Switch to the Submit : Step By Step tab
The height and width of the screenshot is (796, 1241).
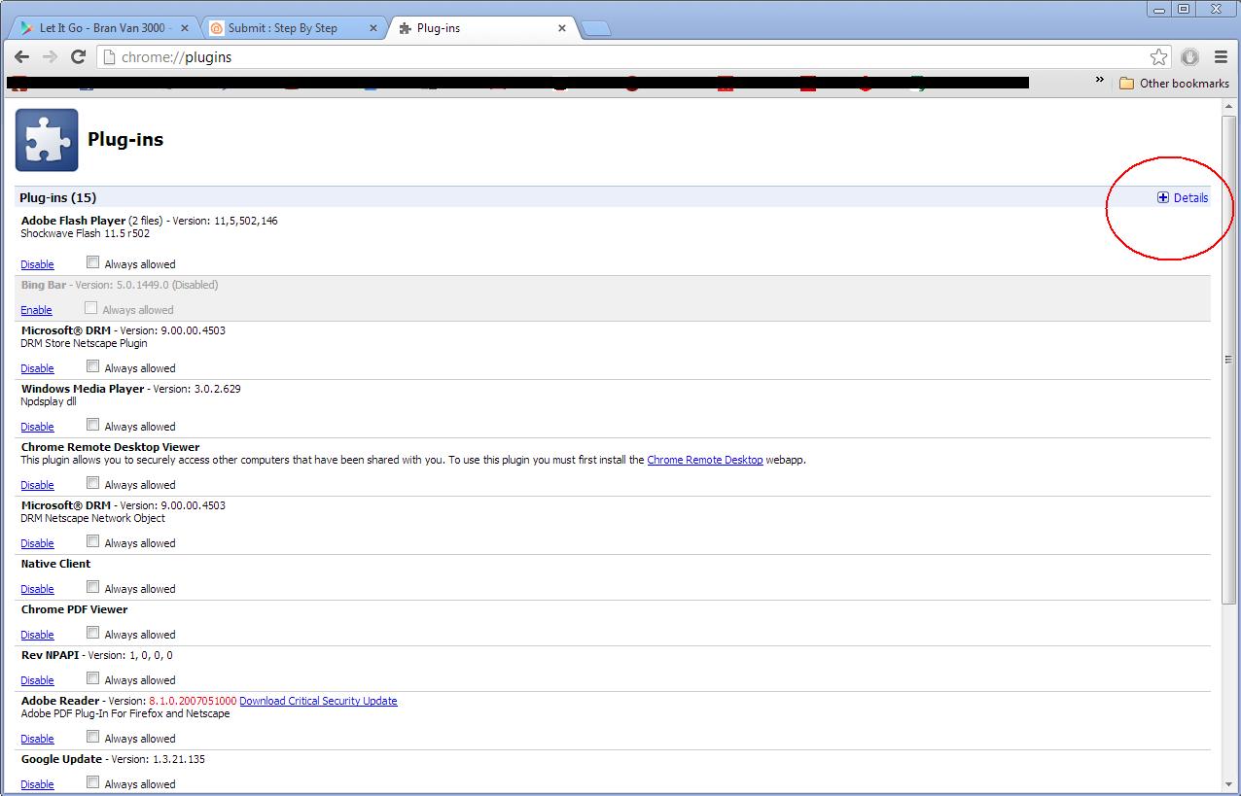[293, 28]
